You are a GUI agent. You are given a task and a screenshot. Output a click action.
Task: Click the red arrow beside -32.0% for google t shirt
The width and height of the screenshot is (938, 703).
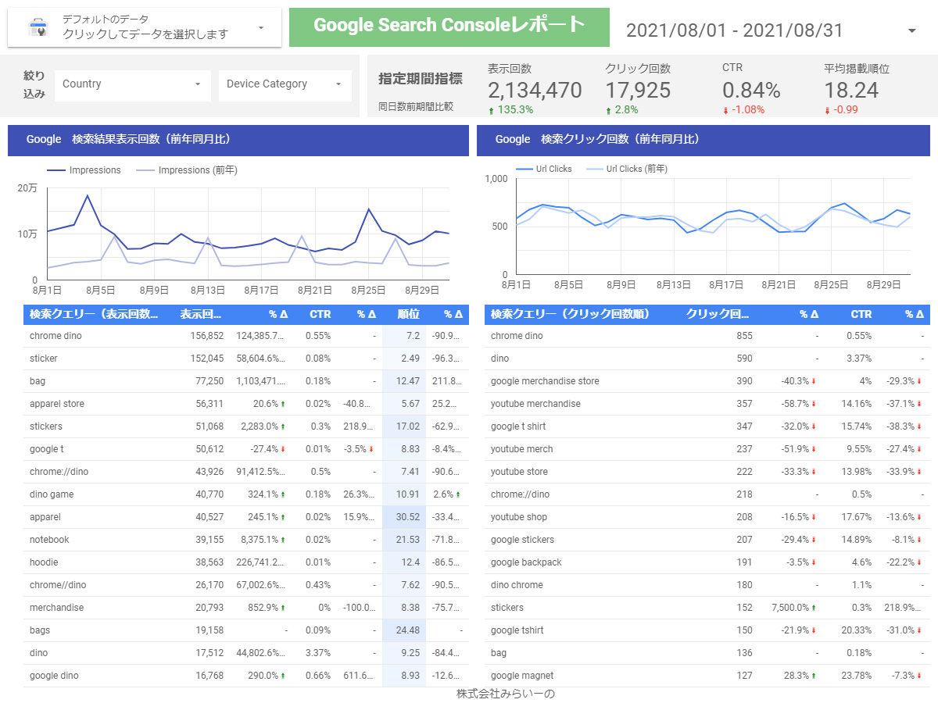click(814, 426)
